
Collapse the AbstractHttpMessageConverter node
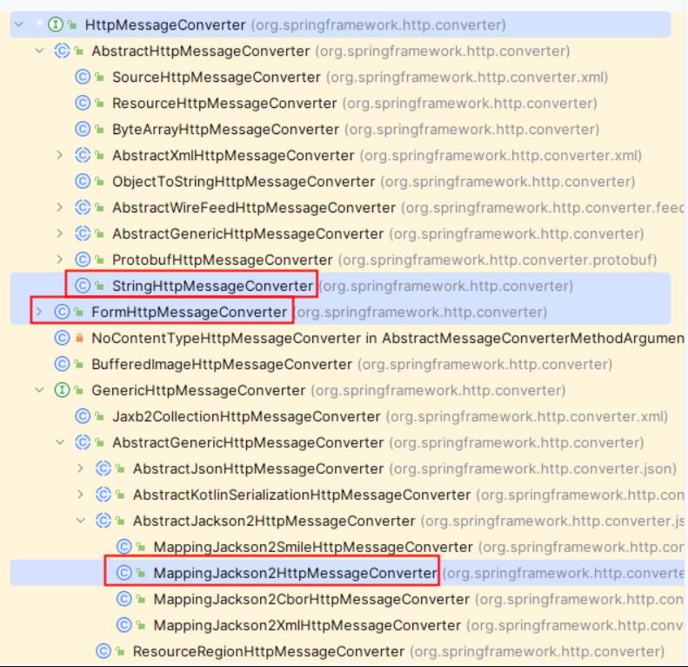39,51
